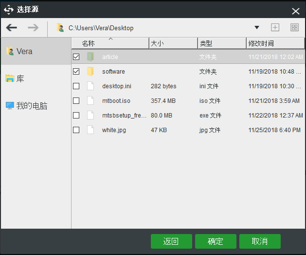Click the 357.4 MB size cell
Image resolution: width=306 pixels, height=255 pixels.
click(163, 101)
